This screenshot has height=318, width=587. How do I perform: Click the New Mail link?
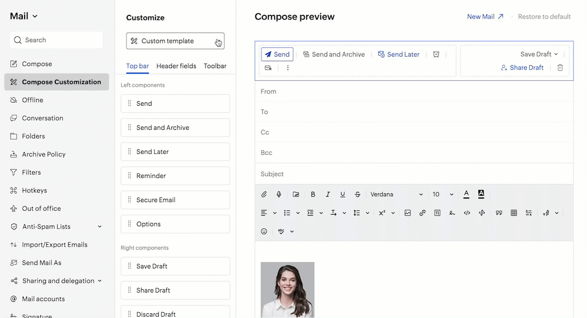(x=485, y=17)
